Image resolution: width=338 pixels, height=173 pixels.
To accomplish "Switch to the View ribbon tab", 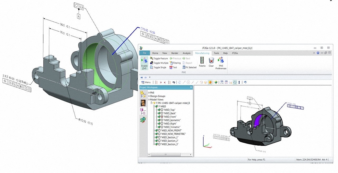I will 165,53.
